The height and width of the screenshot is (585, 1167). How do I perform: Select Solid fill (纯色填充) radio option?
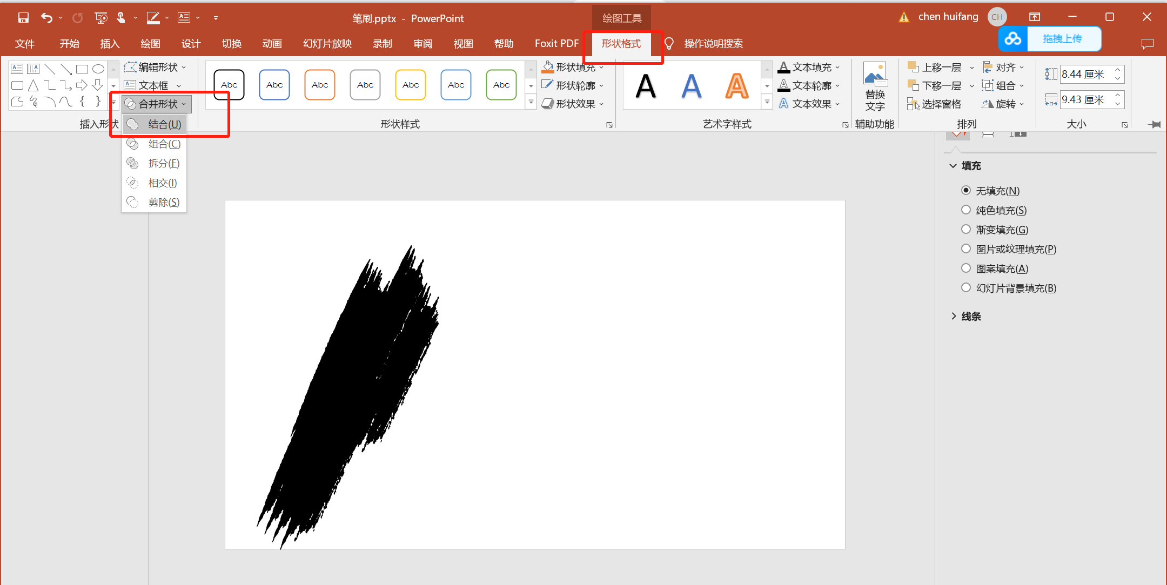[966, 210]
